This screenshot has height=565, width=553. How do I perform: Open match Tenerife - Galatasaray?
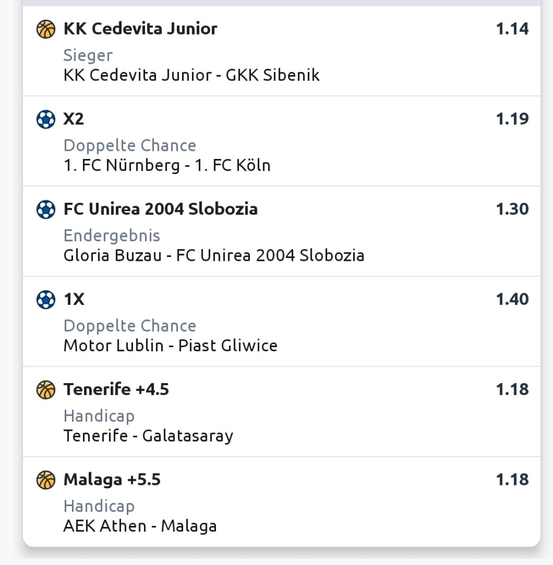[x=148, y=436]
